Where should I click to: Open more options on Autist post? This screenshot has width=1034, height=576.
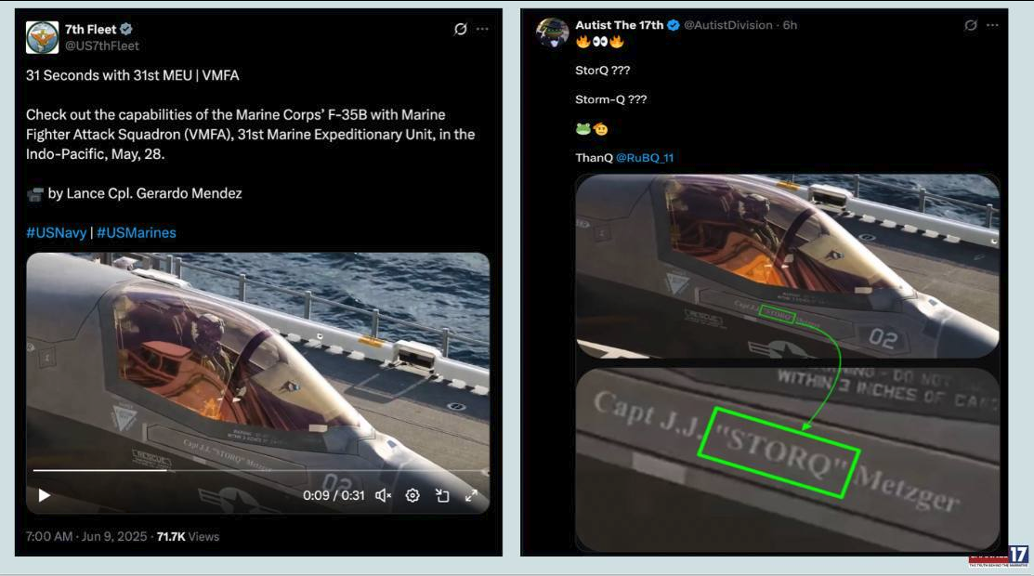pyautogui.click(x=992, y=25)
